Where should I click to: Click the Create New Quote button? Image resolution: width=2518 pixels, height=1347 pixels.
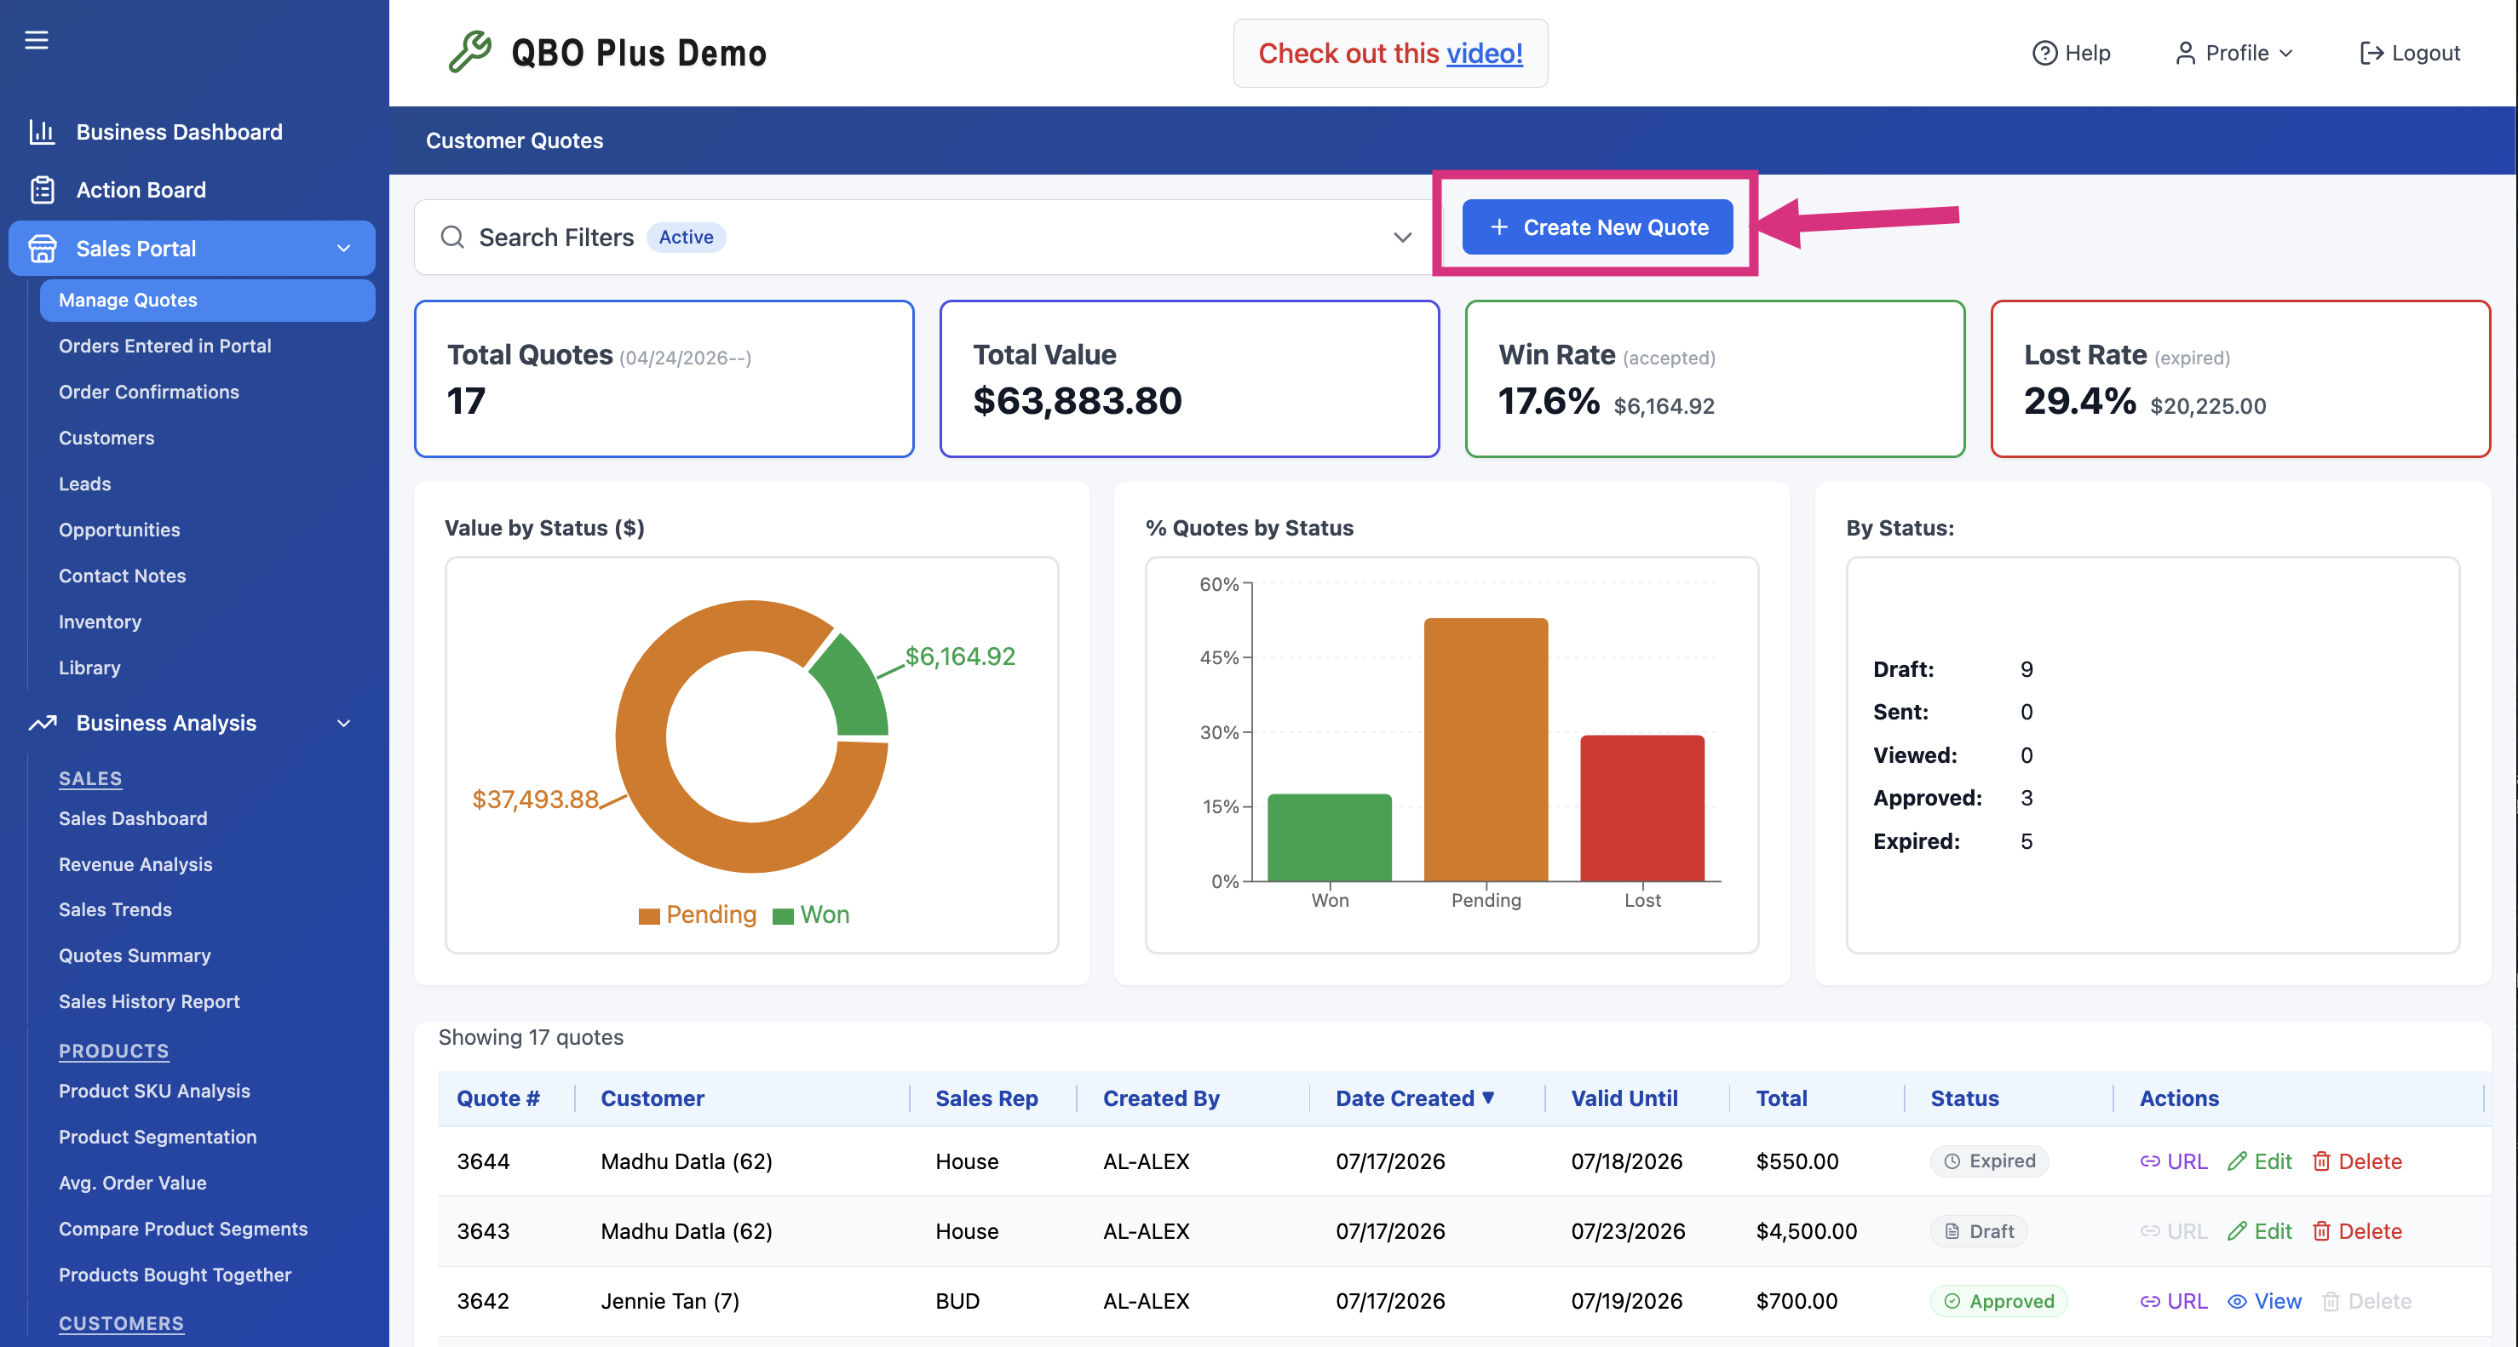[1597, 226]
